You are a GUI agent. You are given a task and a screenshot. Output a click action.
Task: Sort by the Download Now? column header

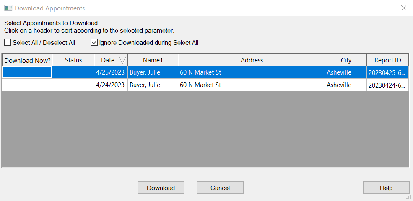click(27, 60)
